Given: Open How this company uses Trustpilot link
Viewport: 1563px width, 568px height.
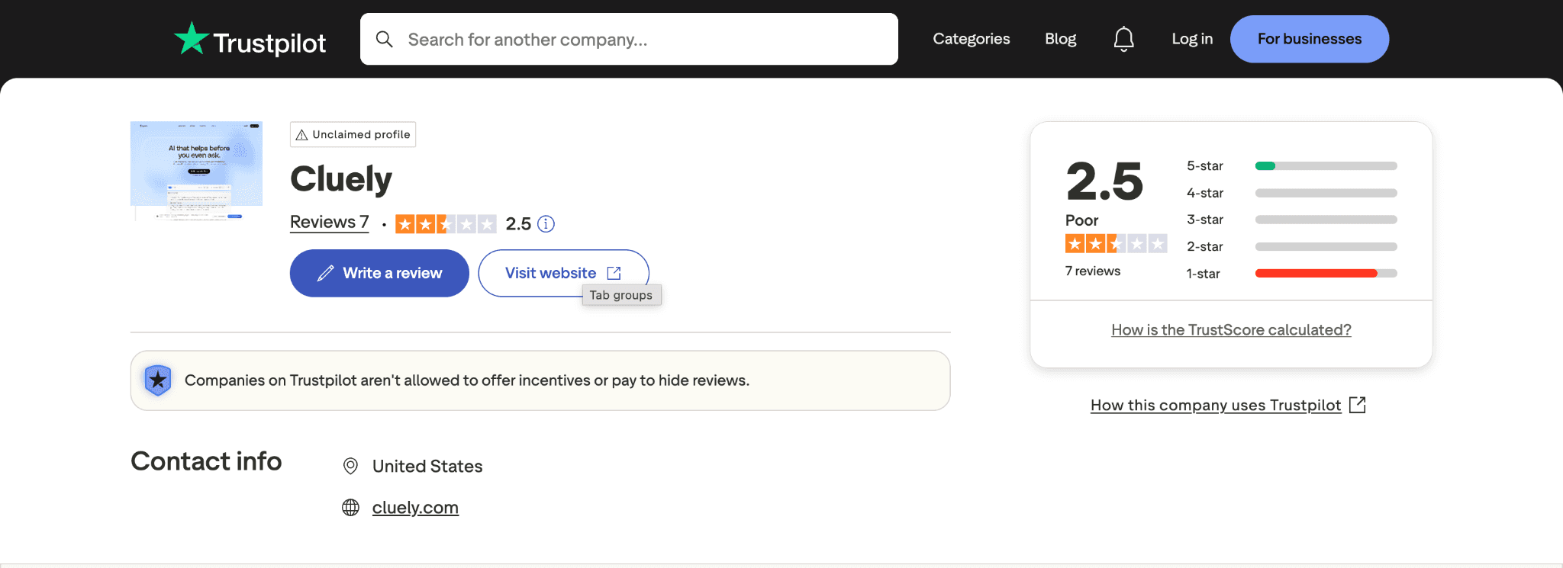Looking at the screenshot, I should (x=1216, y=405).
